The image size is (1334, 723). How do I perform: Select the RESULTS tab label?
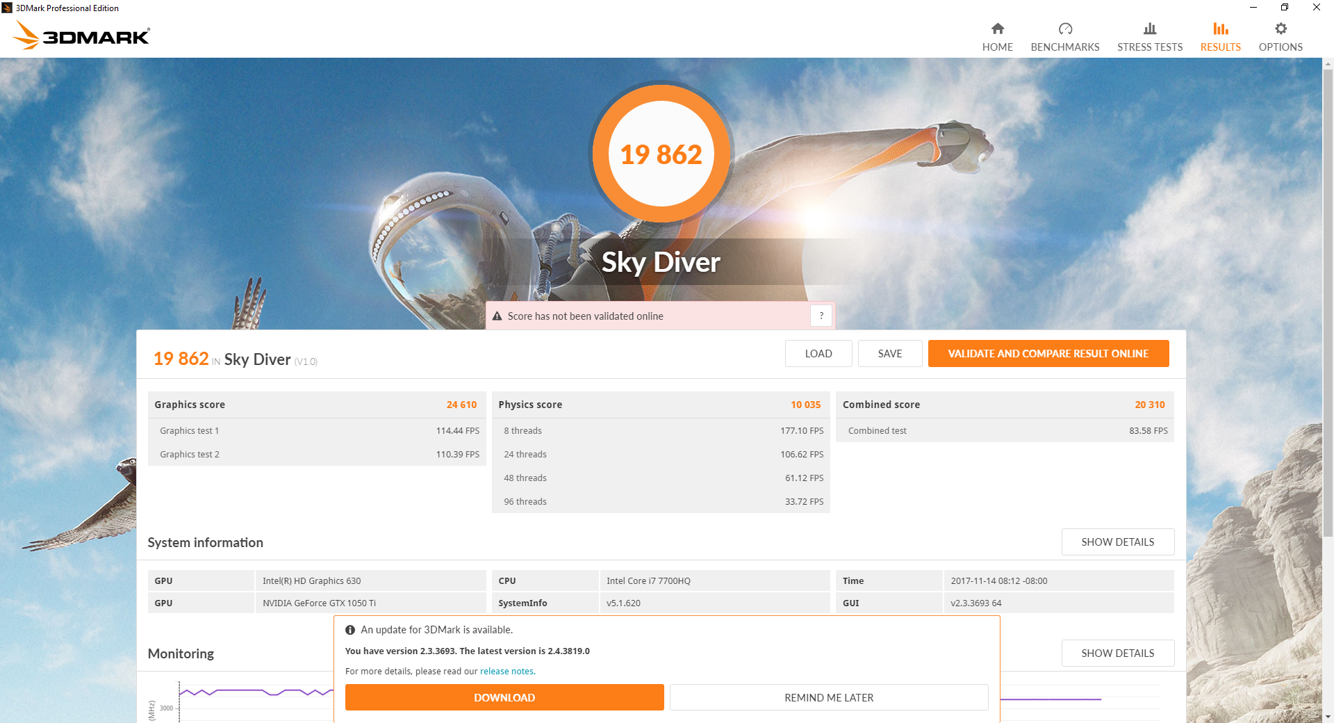tap(1221, 47)
